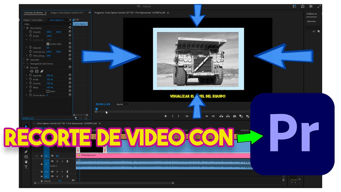
Task: Select the Pen tool in timeline toolbar
Action: pyautogui.click(x=26, y=152)
